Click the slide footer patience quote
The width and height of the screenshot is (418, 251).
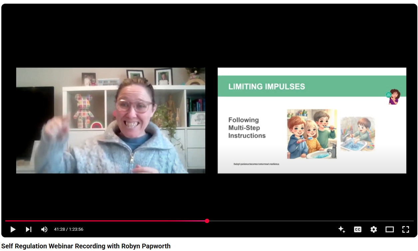point(256,164)
